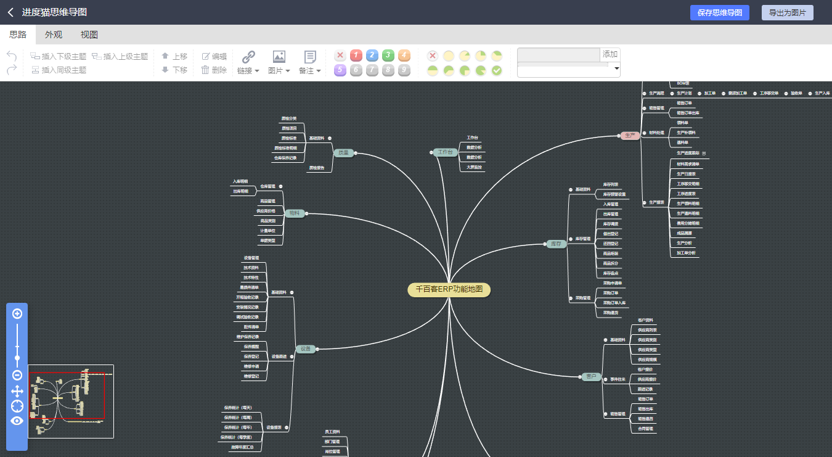Zoom in with the plus icon

point(17,313)
